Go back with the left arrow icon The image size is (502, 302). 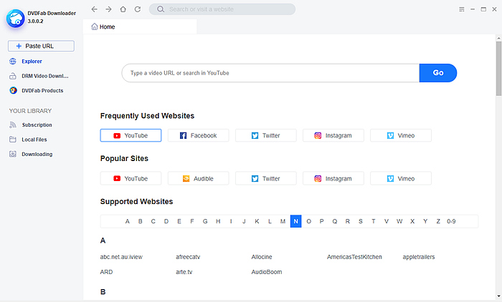coord(94,9)
